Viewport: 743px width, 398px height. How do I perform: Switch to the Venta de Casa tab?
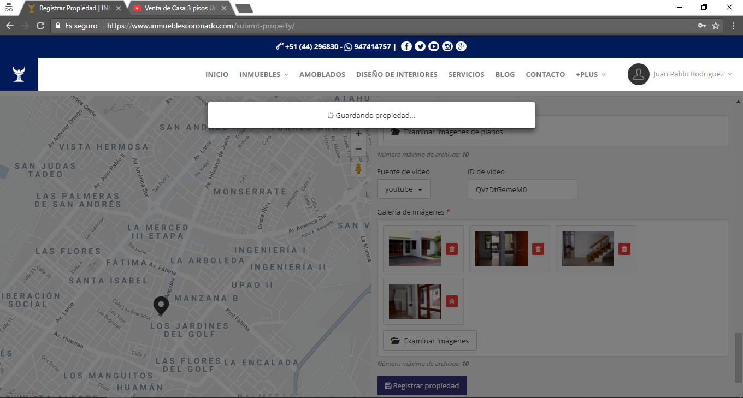[179, 8]
